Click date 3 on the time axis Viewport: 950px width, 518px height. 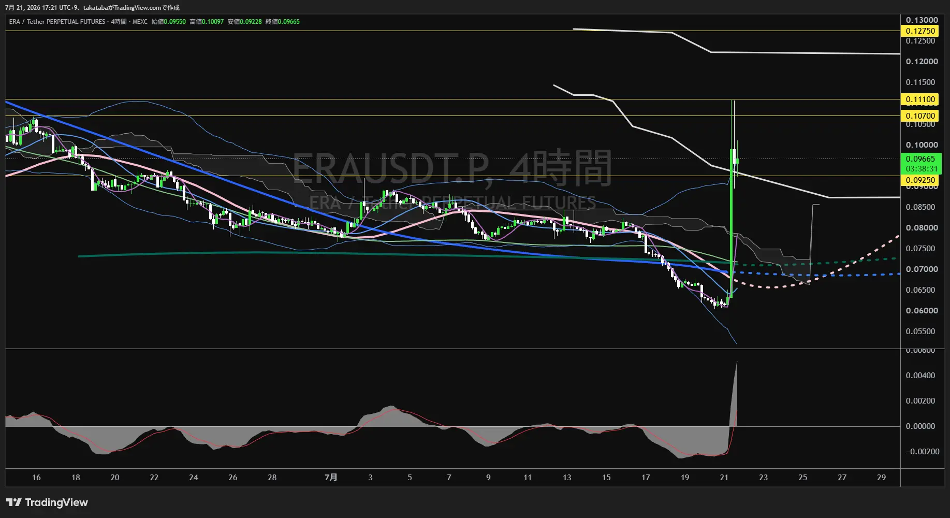[370, 478]
